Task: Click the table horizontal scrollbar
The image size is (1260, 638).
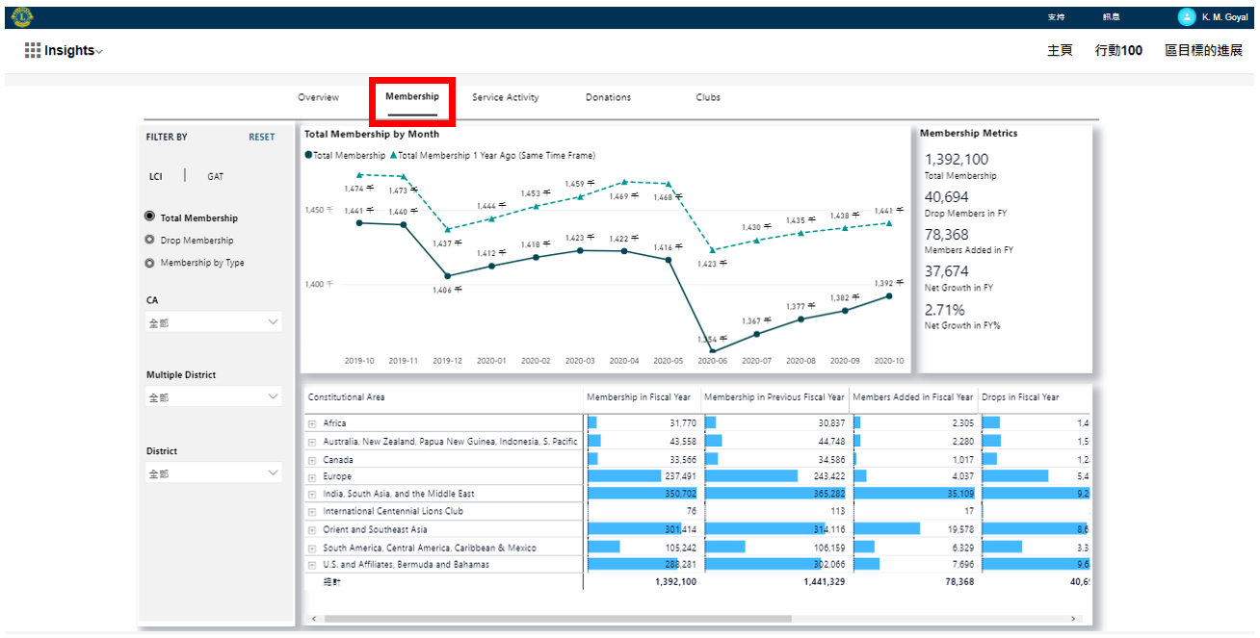Action: (557, 619)
